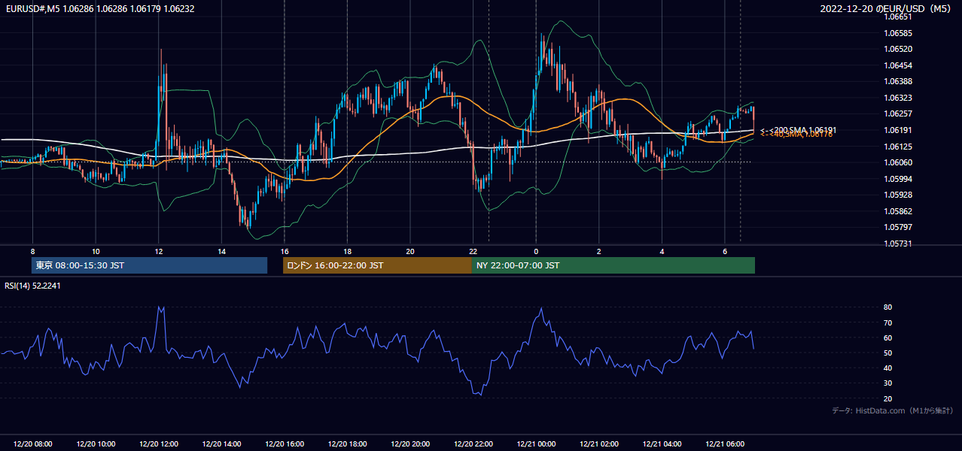Screen dimensions: 962x451
Task: Click hour 2 on price chart time axis
Action: point(598,251)
